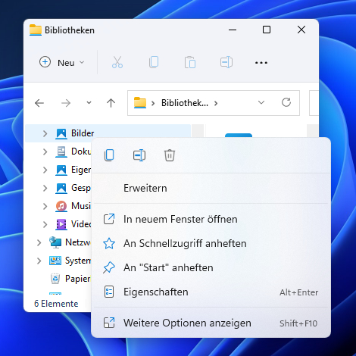Image resolution: width=356 pixels, height=356 pixels.
Task: Select the Bilder tree item label
Action: (x=83, y=133)
